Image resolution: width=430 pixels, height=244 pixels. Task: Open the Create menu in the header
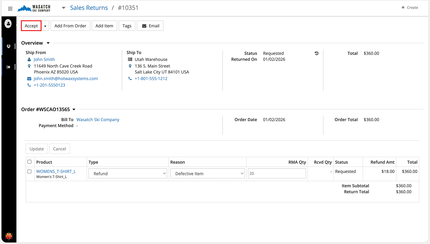[x=410, y=7]
